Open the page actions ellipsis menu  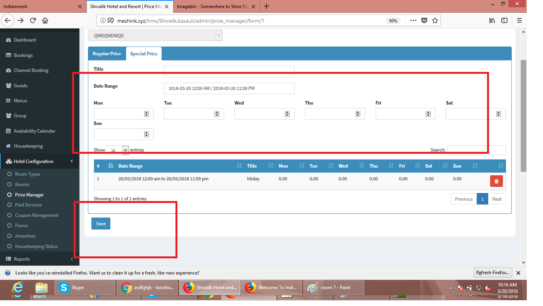(413, 21)
